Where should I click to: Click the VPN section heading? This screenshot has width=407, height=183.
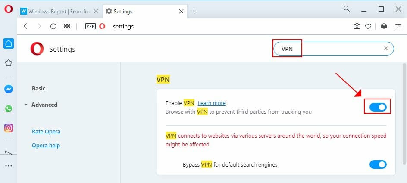(163, 79)
